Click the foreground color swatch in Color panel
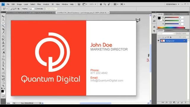The image size is (190, 107). point(159,18)
